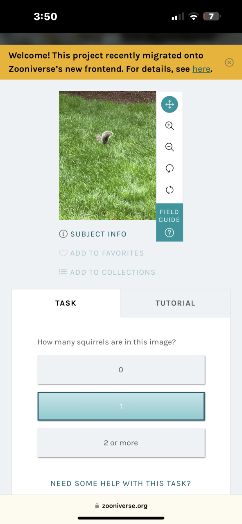Follow the 'here' link in the banner
242x524 pixels.
[x=201, y=69]
